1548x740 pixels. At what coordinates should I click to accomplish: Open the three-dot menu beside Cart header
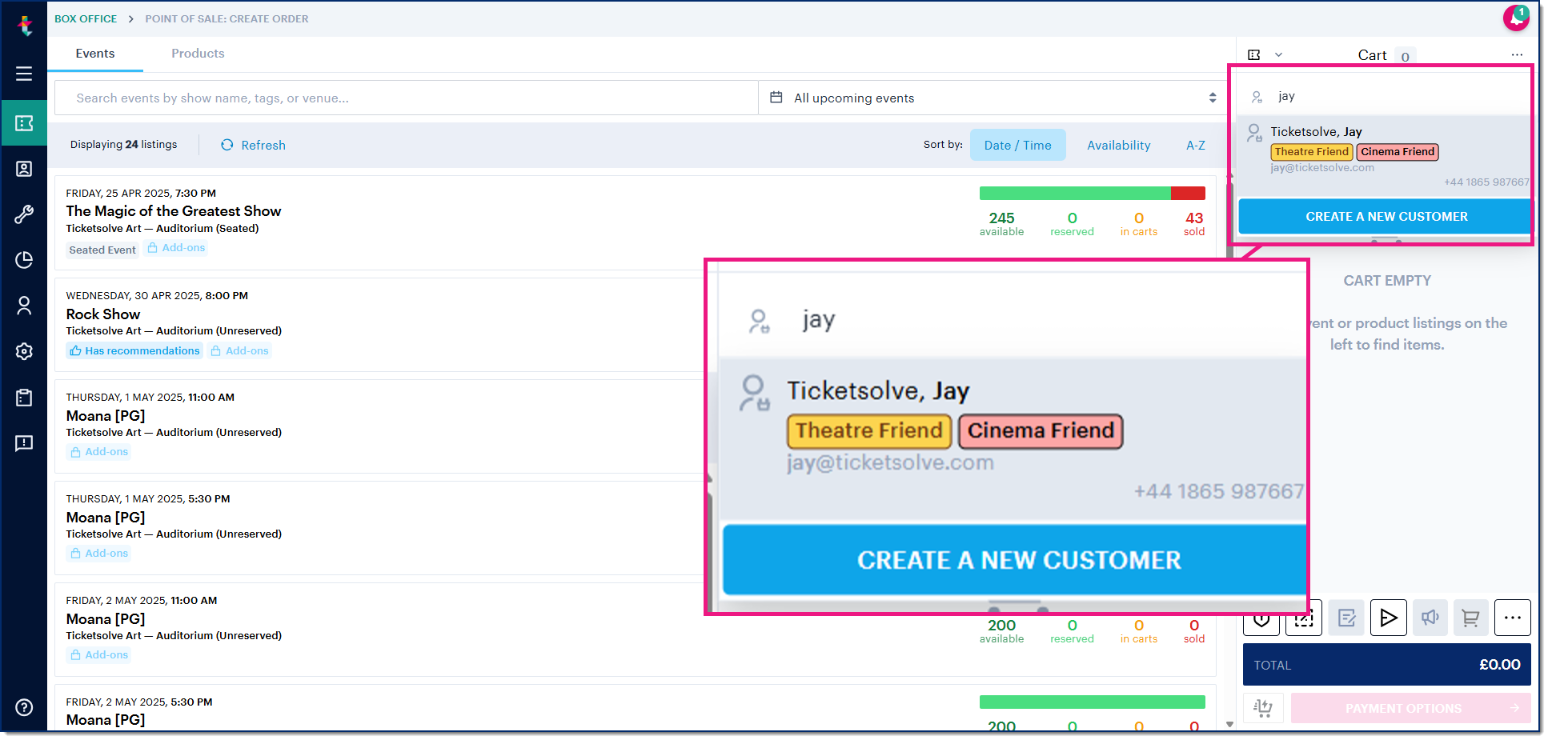coord(1517,54)
